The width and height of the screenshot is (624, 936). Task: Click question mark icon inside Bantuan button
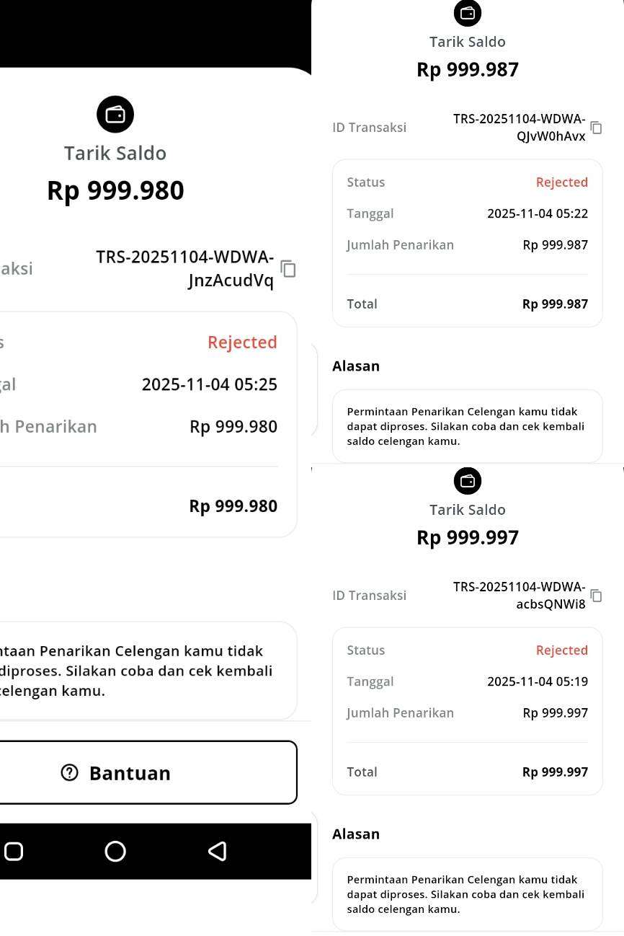click(x=68, y=772)
